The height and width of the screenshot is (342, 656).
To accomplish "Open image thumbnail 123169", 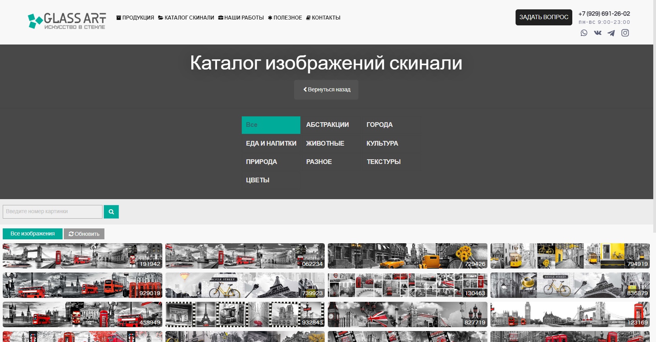I will click(570, 314).
